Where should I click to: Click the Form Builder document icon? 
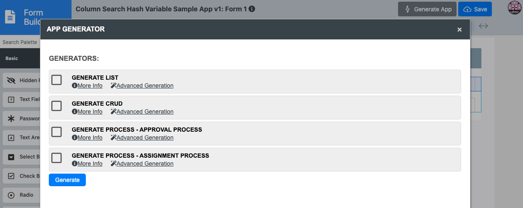pyautogui.click(x=10, y=17)
